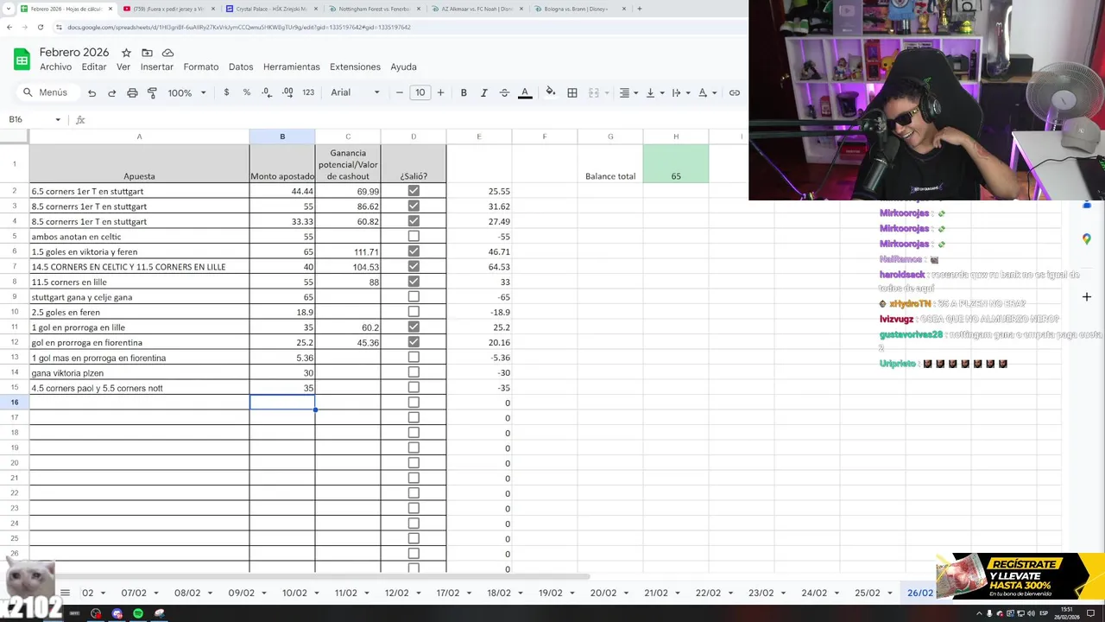This screenshot has height=622, width=1105.
Task: Click the Redo toolbar icon
Action: [x=111, y=92]
